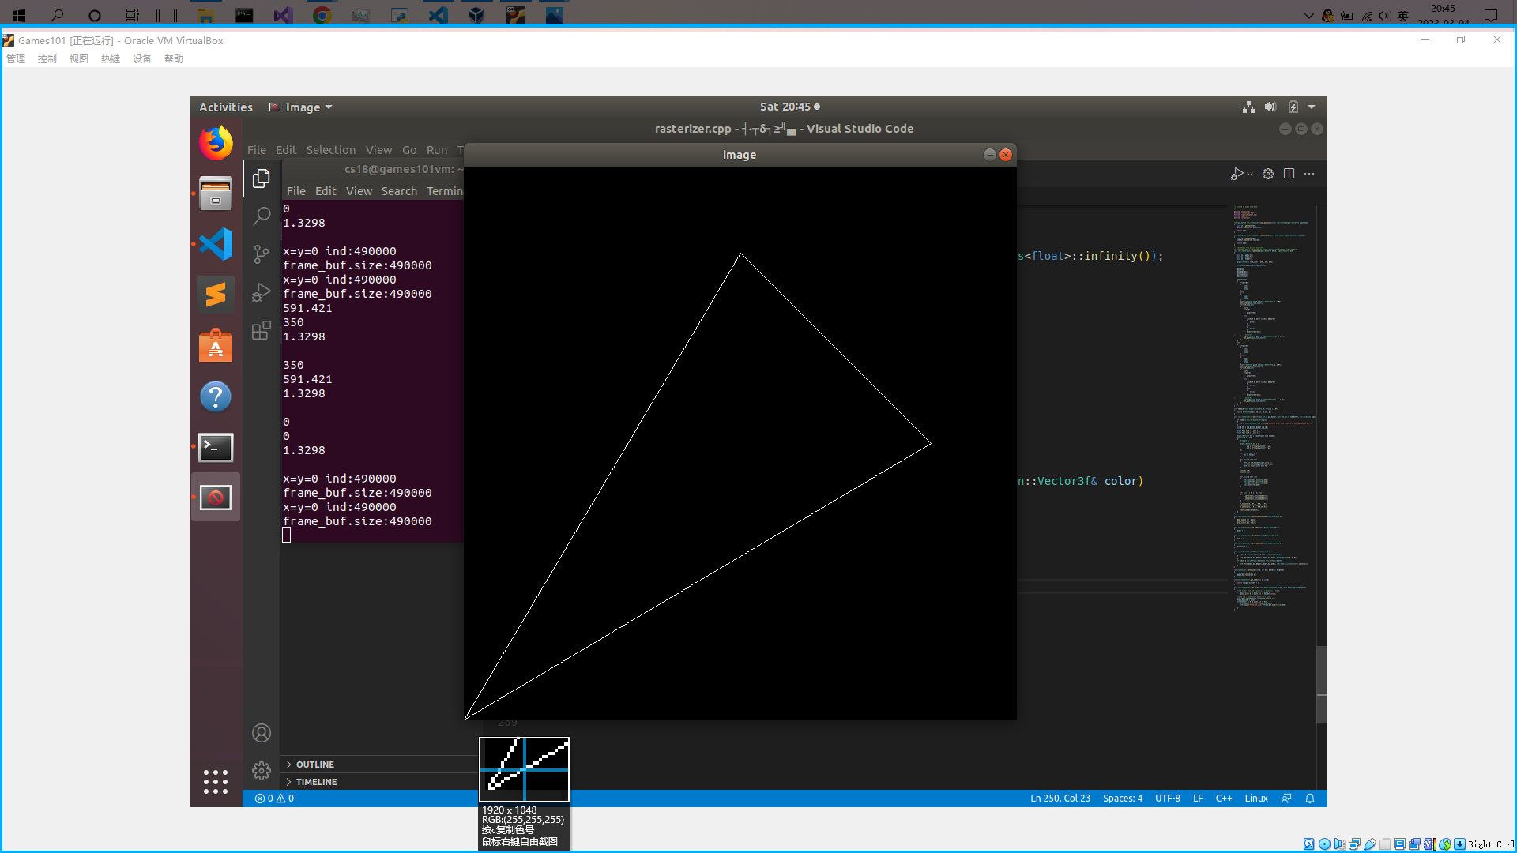Open the Manage gear icon in VS Code
The height and width of the screenshot is (853, 1517).
(262, 771)
